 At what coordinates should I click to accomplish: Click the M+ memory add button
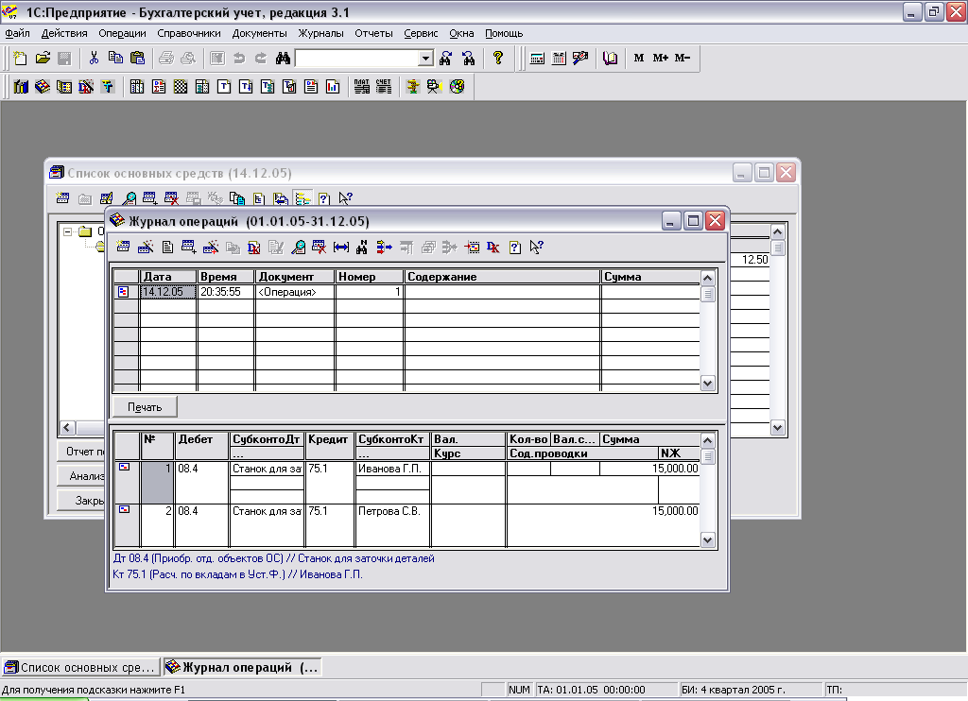661,58
